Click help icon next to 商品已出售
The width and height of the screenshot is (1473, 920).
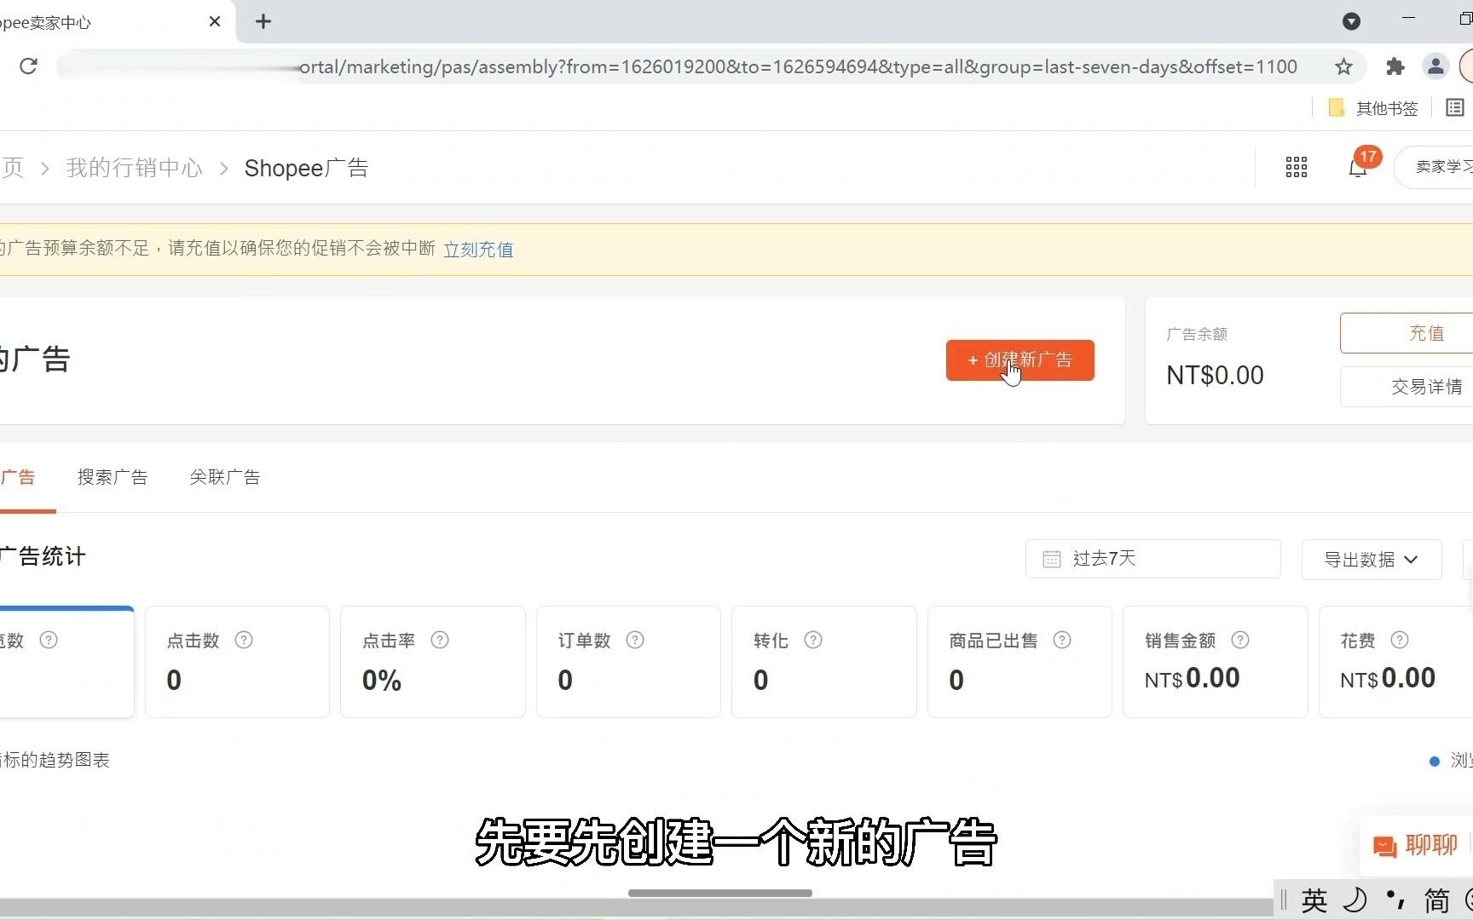coord(1062,640)
